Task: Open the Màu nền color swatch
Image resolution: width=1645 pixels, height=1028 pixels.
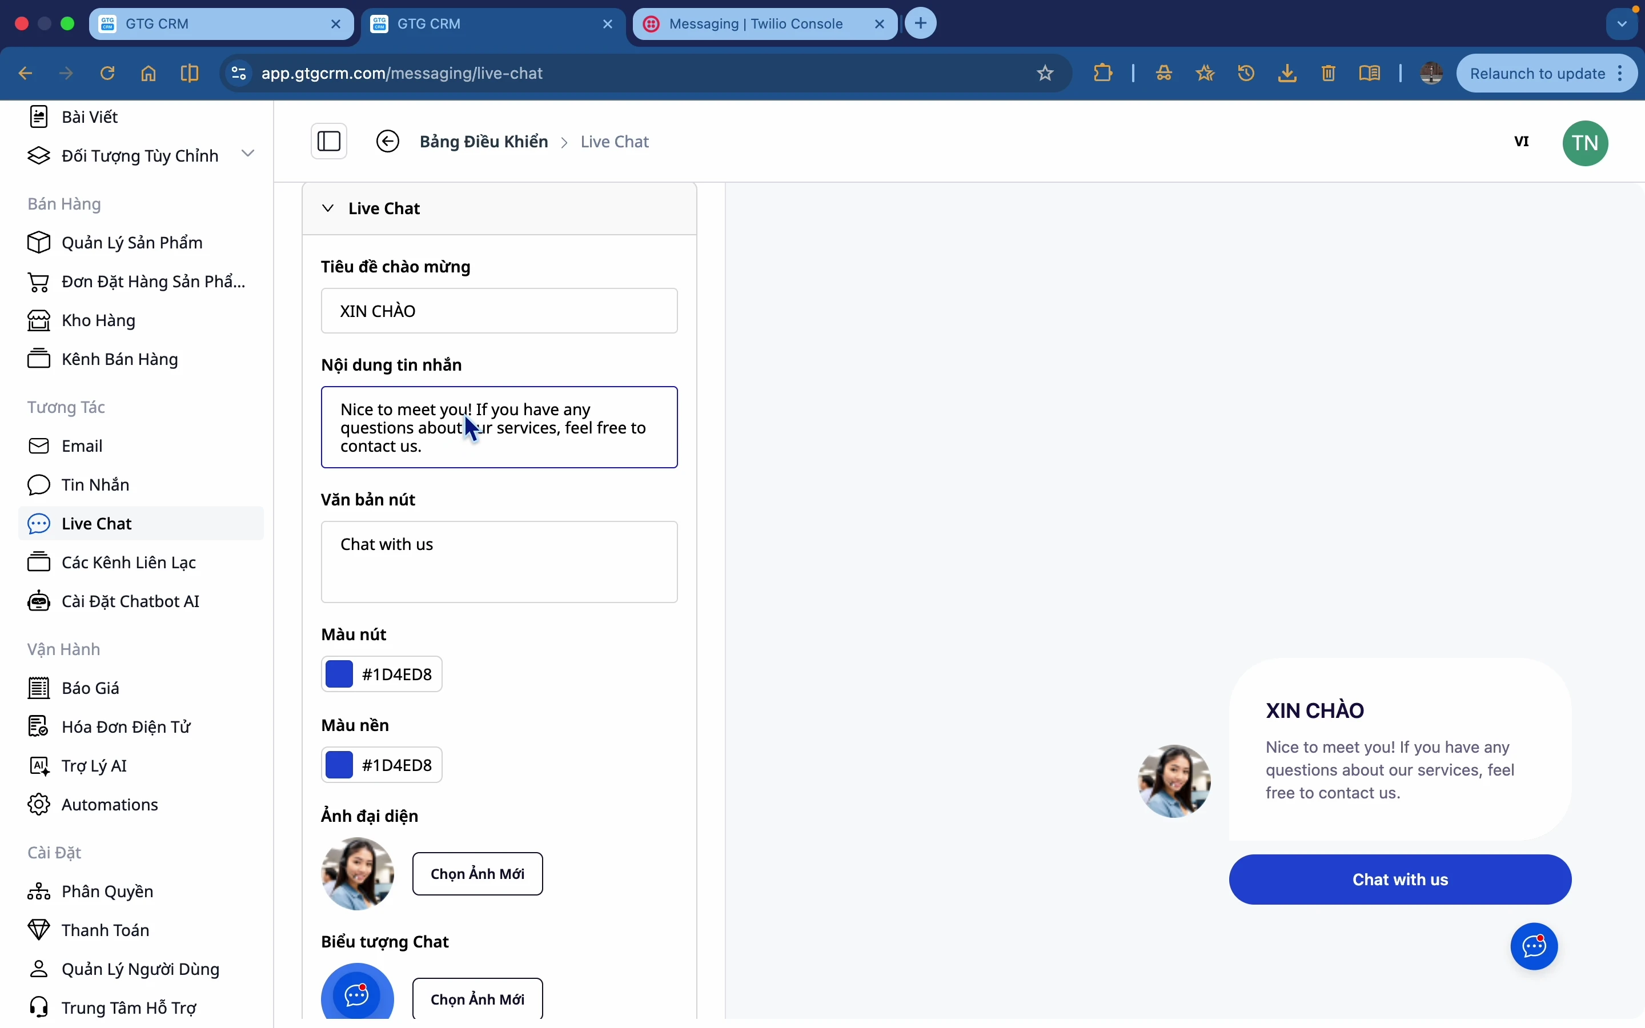Action: [339, 765]
